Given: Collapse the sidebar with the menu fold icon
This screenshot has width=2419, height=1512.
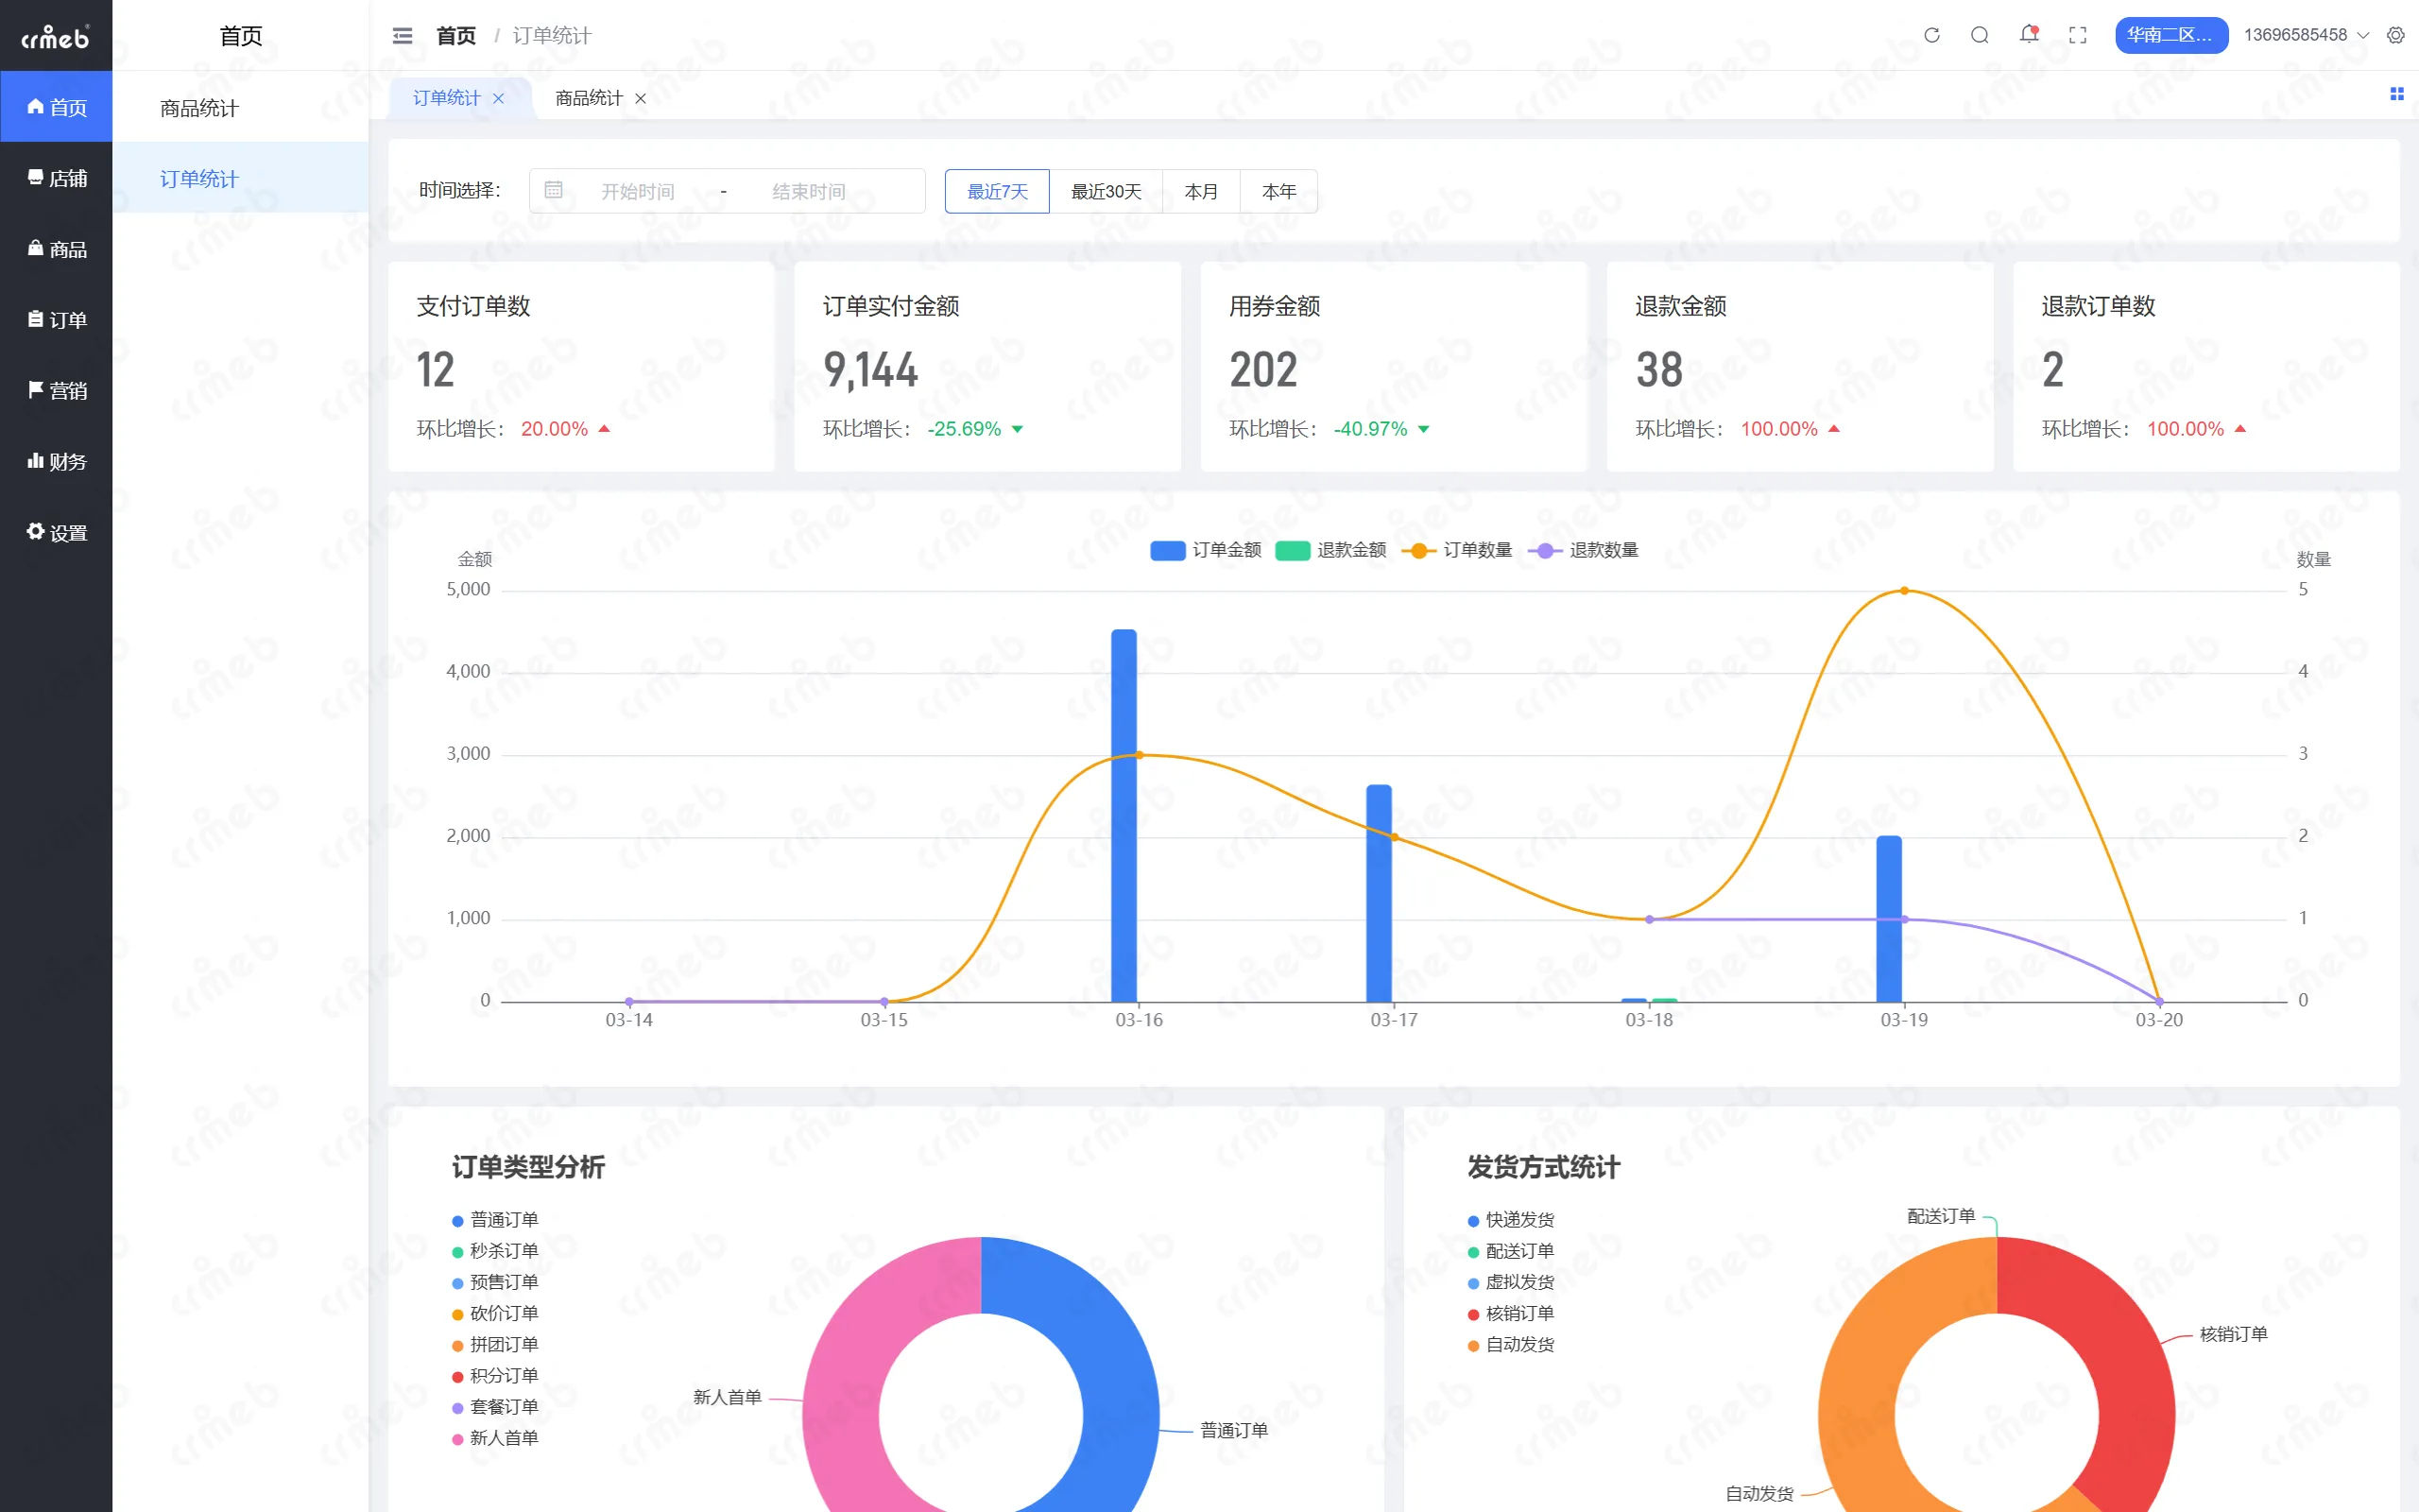Looking at the screenshot, I should [x=403, y=36].
